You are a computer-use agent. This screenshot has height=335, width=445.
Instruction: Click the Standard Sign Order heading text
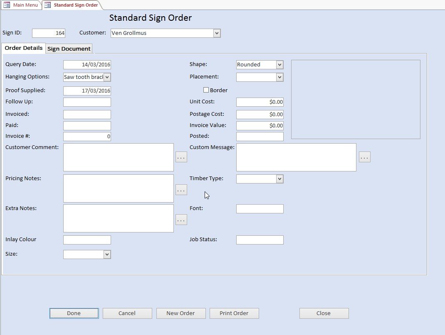pyautogui.click(x=151, y=18)
